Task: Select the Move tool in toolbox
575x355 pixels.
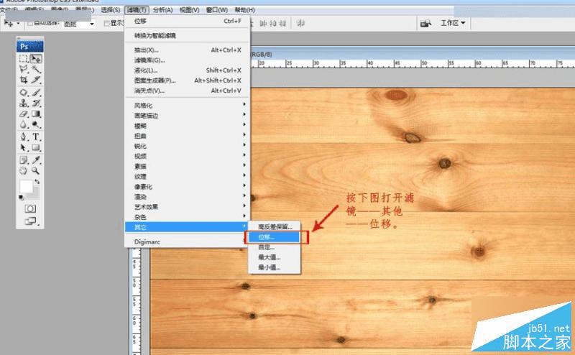Action: pos(36,59)
